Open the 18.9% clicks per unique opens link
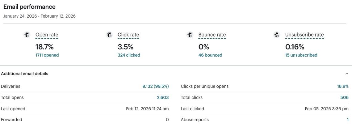Image resolution: width=352 pixels, height=132 pixels. pos(343,87)
